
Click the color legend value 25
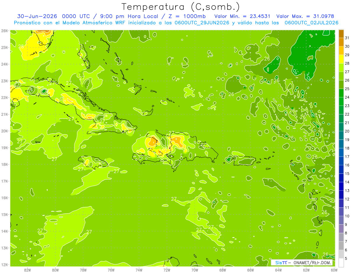[x=347, y=89]
